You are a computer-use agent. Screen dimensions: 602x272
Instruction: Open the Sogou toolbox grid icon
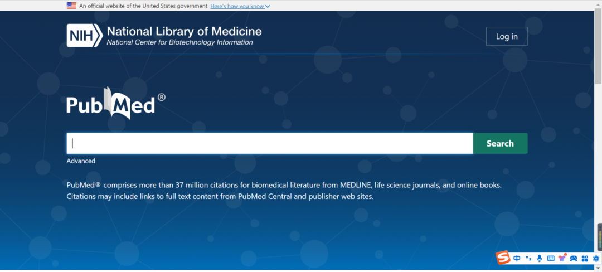[x=585, y=259]
